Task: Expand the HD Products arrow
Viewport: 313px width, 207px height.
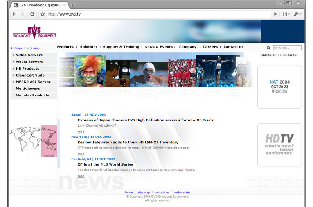Action: click(x=13, y=68)
